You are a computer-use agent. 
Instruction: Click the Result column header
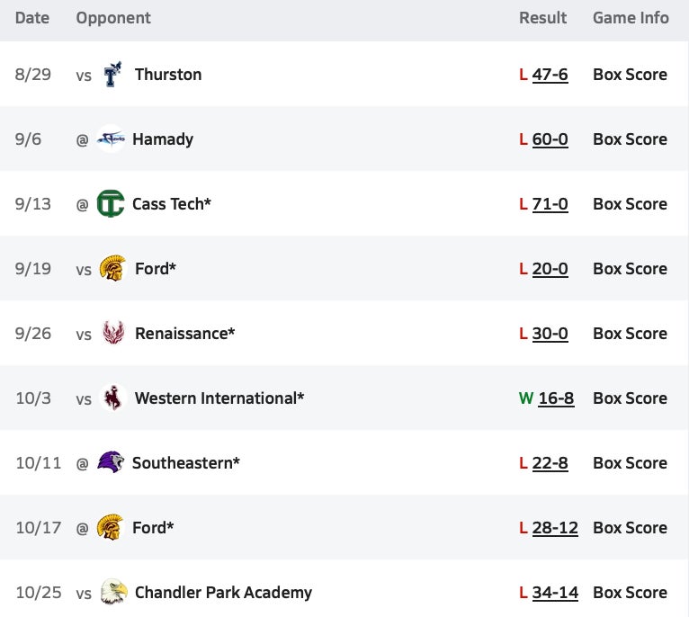coord(542,18)
